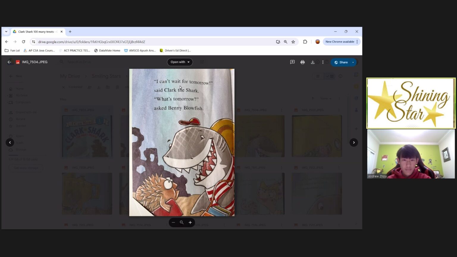The height and width of the screenshot is (257, 457).
Task: Reload the Google Drive page
Action: point(24,42)
